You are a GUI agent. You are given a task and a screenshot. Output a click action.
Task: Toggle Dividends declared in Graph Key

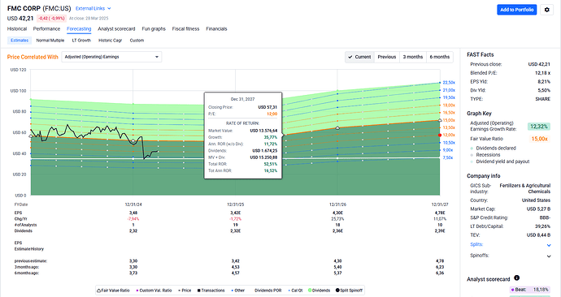494,148
